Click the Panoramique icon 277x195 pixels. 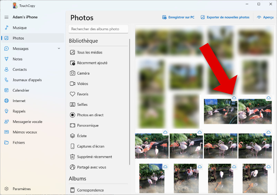[72, 126]
